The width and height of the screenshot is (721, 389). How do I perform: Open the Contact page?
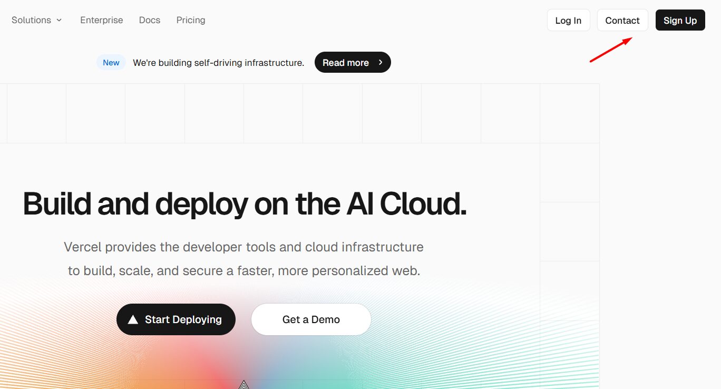click(x=622, y=20)
